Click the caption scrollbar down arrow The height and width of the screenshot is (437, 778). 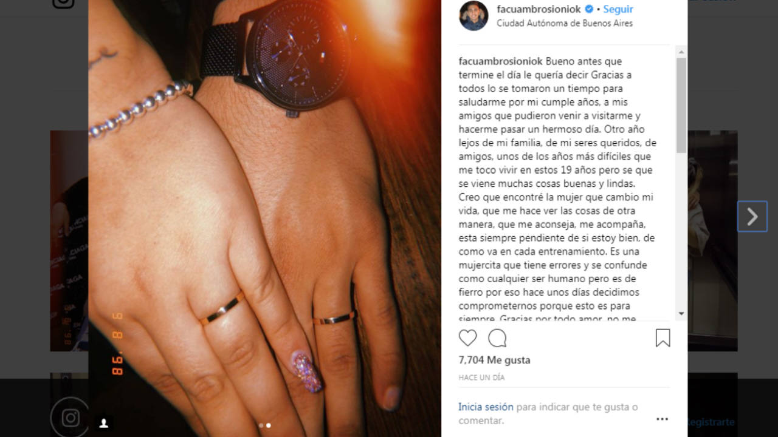(x=681, y=314)
